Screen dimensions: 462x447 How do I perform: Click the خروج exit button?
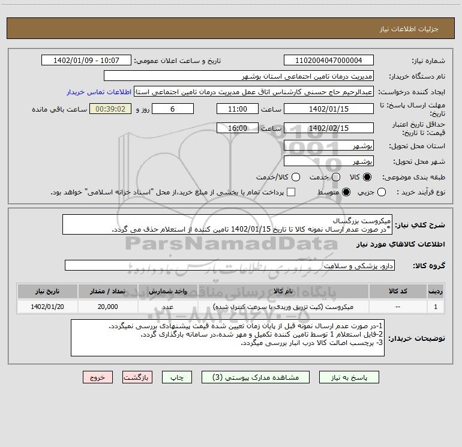tap(98, 377)
